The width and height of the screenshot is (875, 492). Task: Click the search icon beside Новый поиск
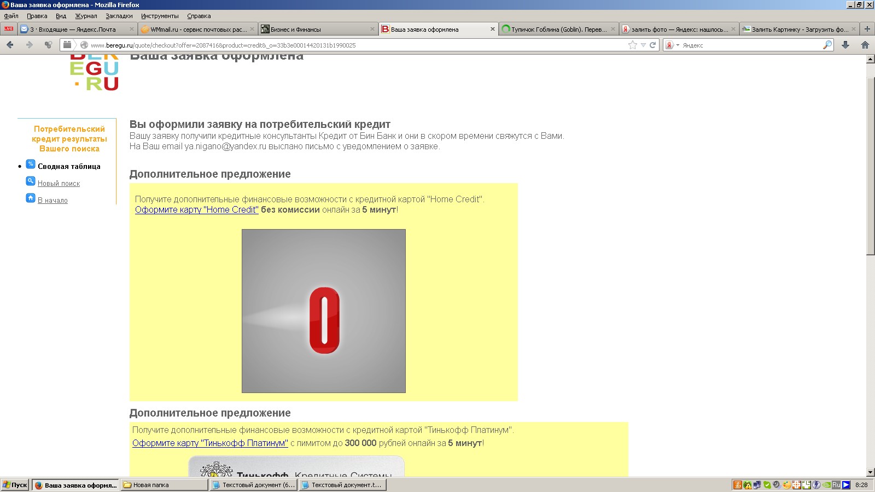point(31,181)
